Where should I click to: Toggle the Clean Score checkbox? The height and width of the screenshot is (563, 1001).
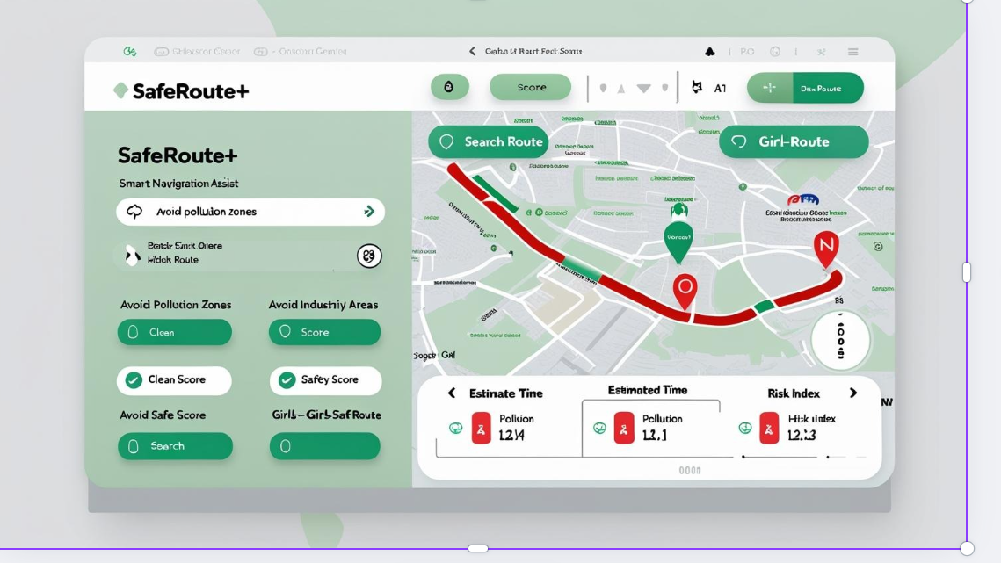point(134,380)
